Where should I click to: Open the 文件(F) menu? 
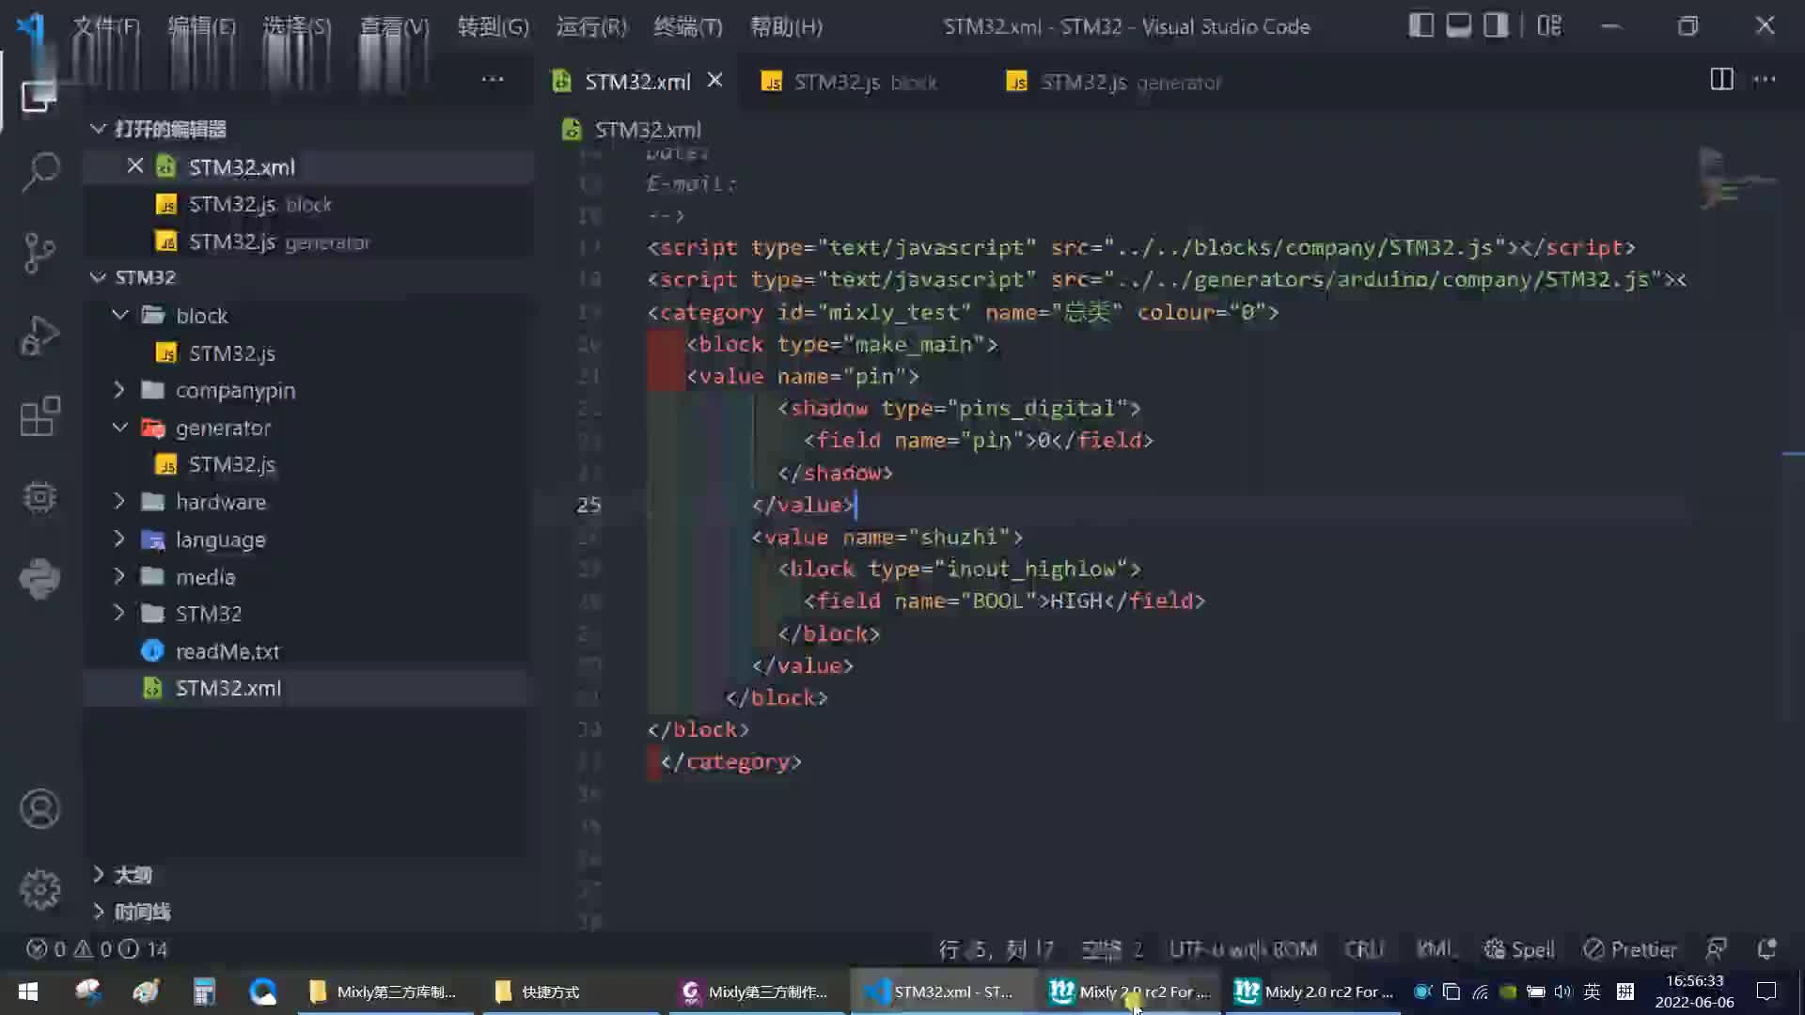click(106, 26)
